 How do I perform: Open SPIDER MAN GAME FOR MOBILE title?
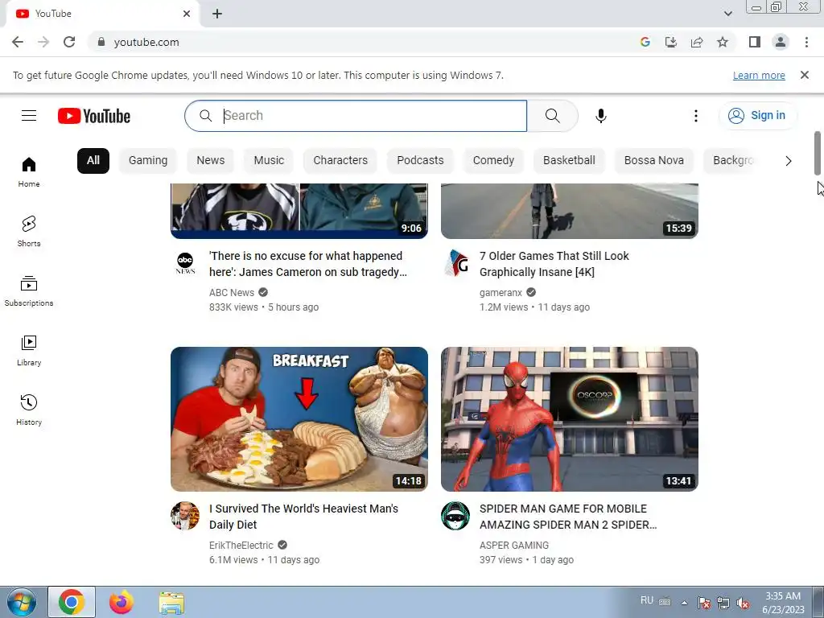(x=568, y=517)
